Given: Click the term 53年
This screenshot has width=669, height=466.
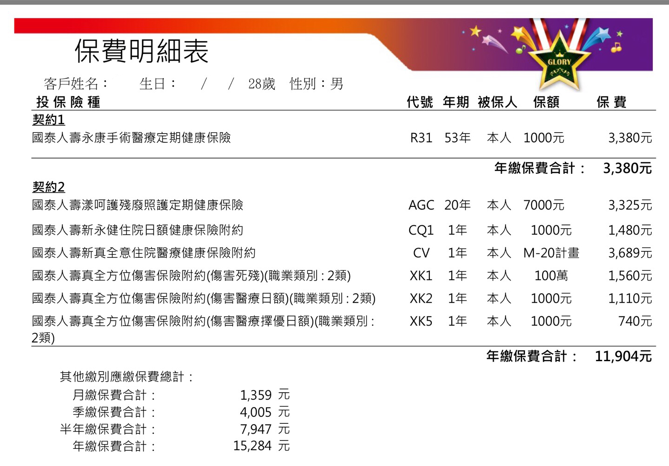Looking at the screenshot, I should pos(457,138).
